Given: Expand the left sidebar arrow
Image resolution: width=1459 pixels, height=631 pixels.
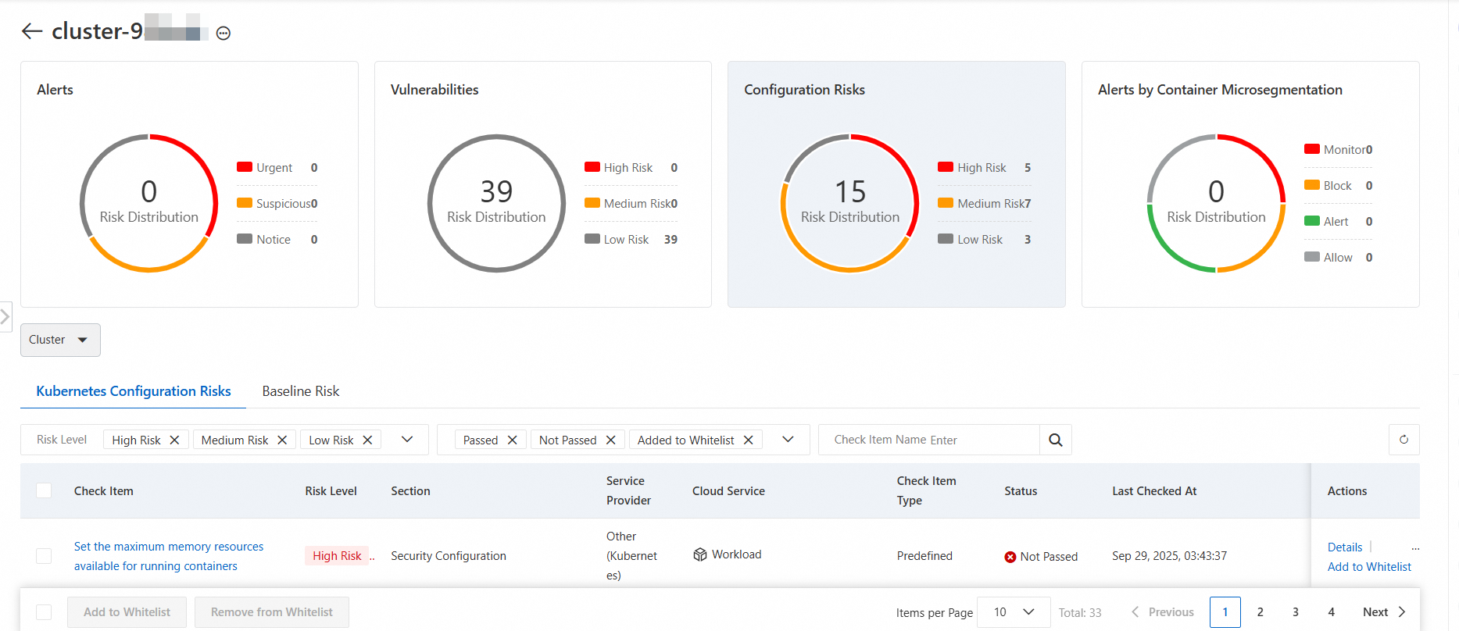Looking at the screenshot, I should tap(5, 316).
